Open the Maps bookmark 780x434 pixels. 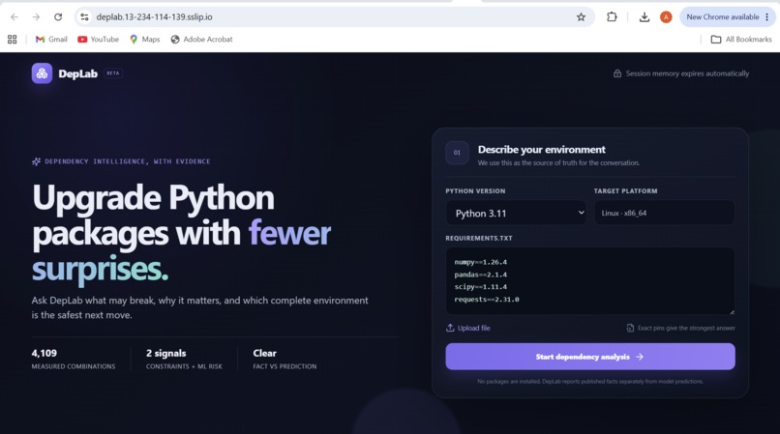click(145, 40)
